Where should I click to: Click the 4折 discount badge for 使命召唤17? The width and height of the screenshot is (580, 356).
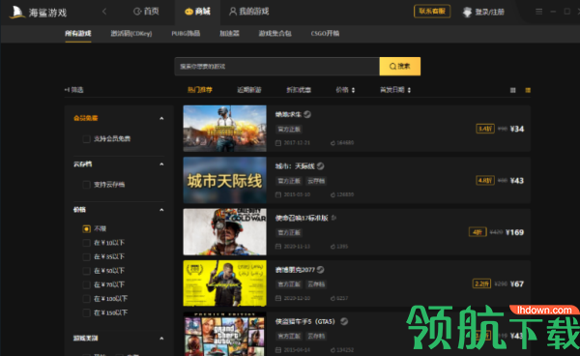click(x=478, y=232)
